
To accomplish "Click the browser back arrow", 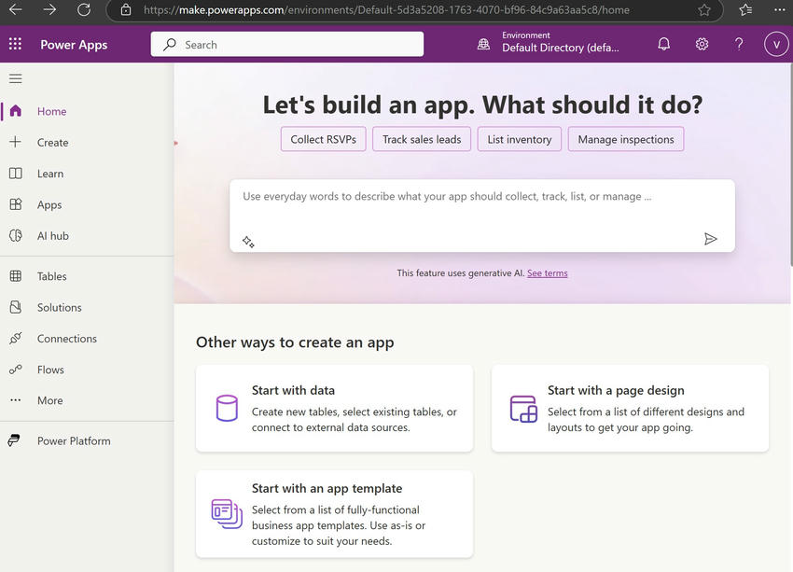I will [16, 9].
